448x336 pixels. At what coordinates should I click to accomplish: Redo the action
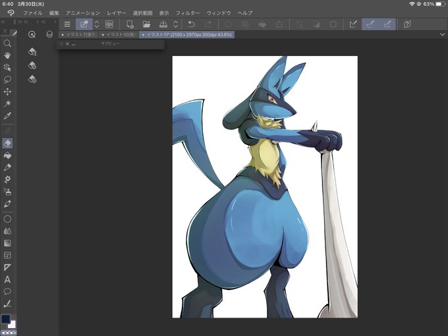point(208,24)
